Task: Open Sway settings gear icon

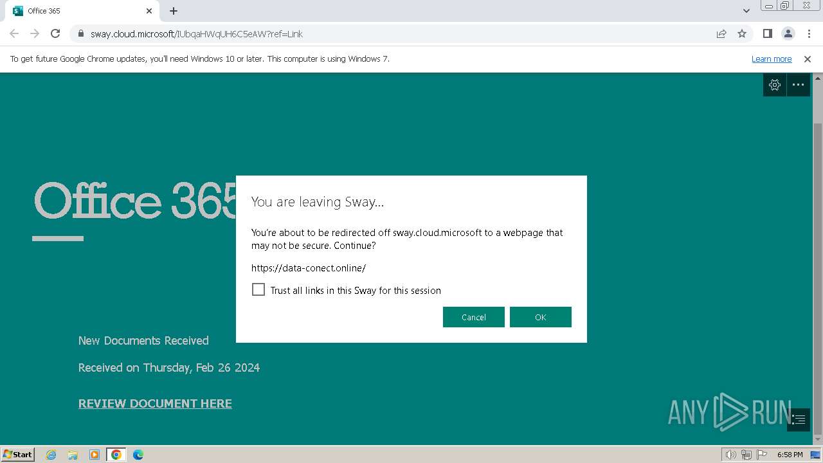Action: click(775, 85)
